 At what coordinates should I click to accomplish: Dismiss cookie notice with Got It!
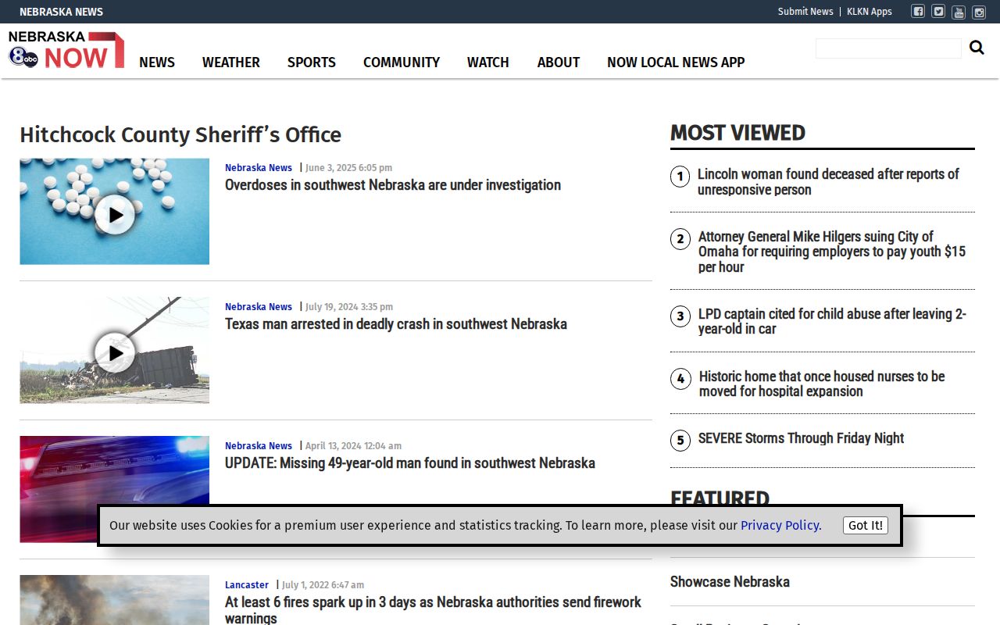click(866, 525)
